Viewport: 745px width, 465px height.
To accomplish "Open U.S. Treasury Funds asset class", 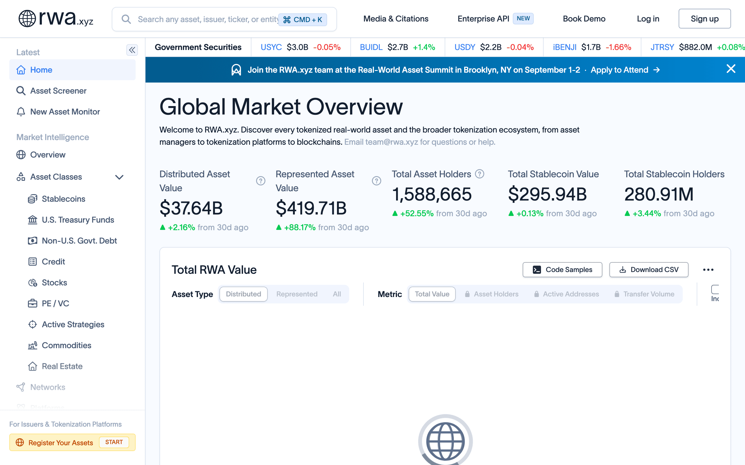I will click(78, 220).
